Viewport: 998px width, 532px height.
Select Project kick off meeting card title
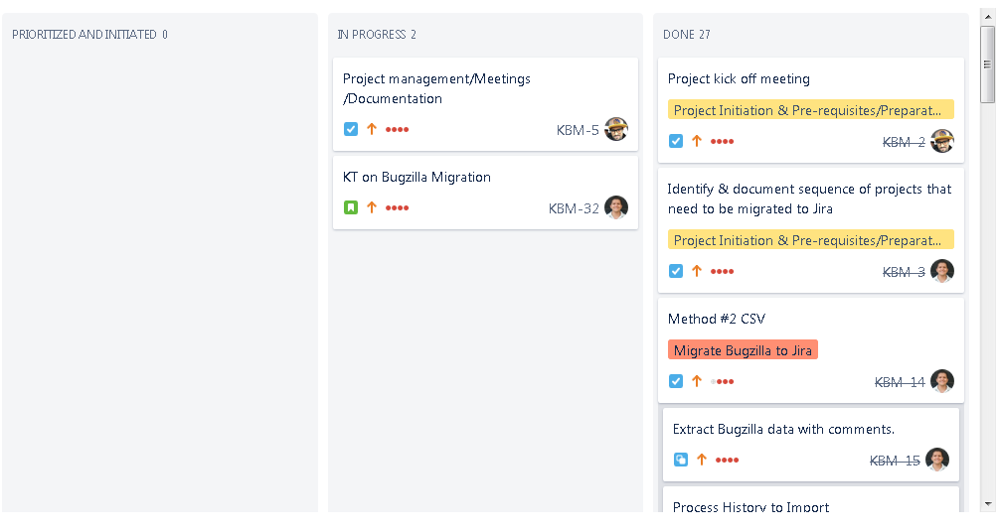(x=739, y=78)
